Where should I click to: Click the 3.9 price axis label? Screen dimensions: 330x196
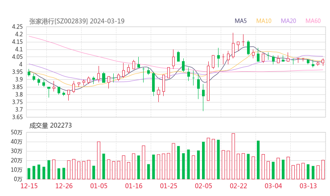click(19, 79)
